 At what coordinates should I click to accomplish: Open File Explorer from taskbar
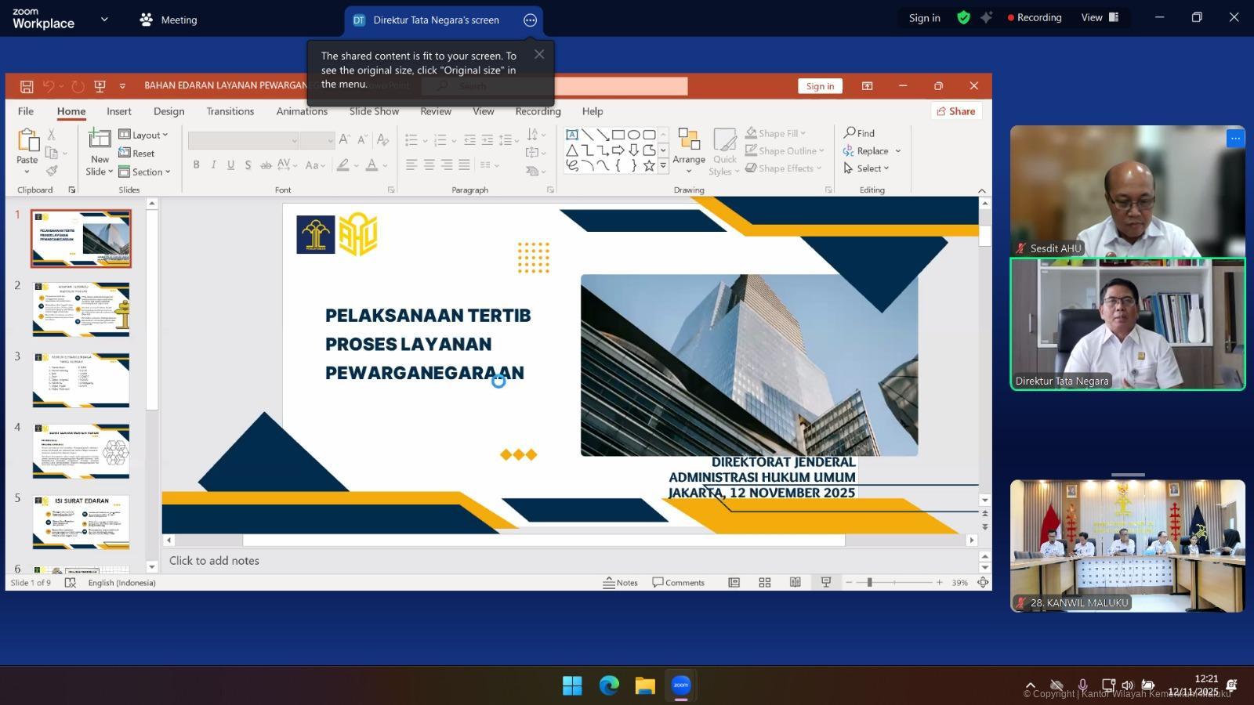(645, 685)
